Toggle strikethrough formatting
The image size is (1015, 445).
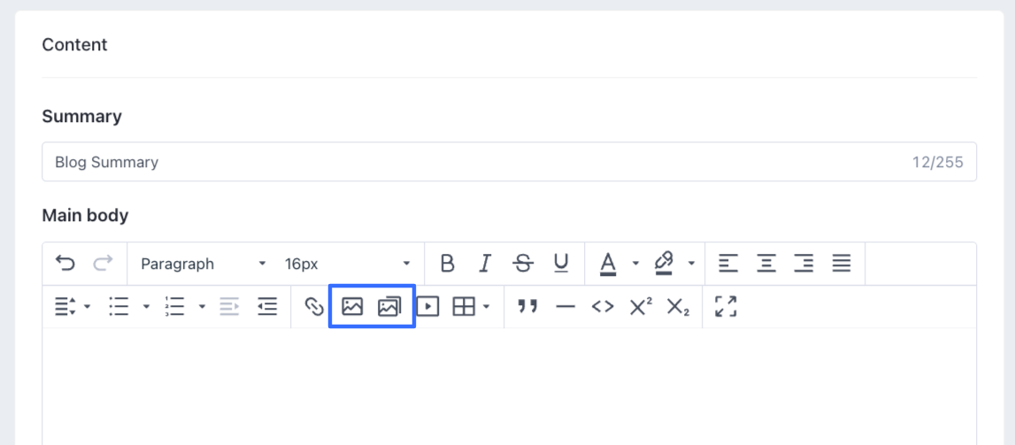click(523, 264)
